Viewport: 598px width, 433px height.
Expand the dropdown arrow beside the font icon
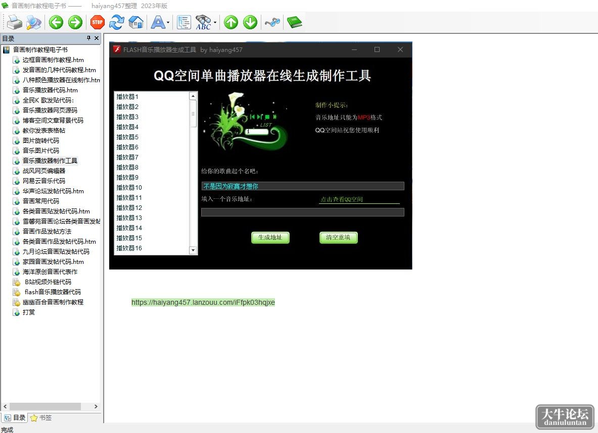pos(168,23)
